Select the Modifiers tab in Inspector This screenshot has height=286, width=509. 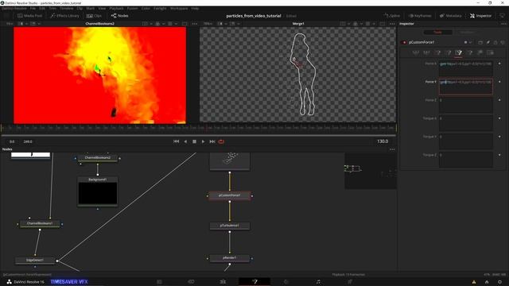point(467,32)
